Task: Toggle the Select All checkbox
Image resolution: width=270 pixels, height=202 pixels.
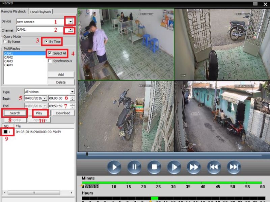Action: (x=50, y=53)
